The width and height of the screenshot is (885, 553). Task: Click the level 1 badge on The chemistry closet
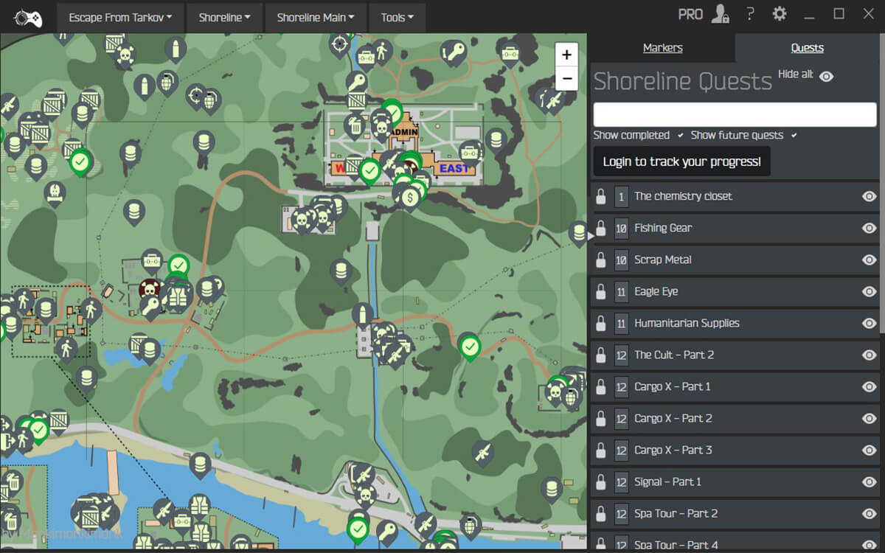[621, 196]
